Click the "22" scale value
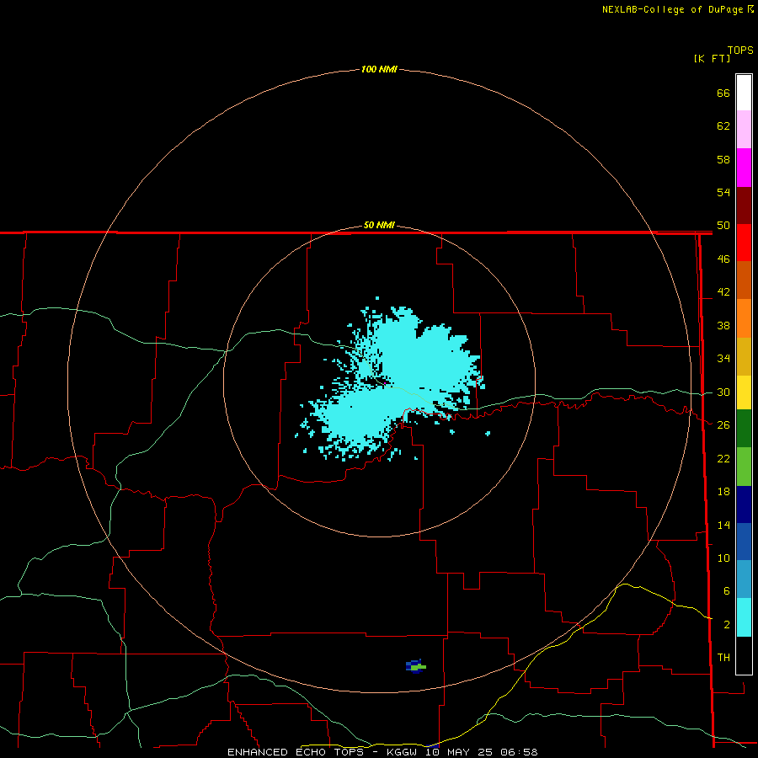The image size is (758, 758). tap(723, 458)
